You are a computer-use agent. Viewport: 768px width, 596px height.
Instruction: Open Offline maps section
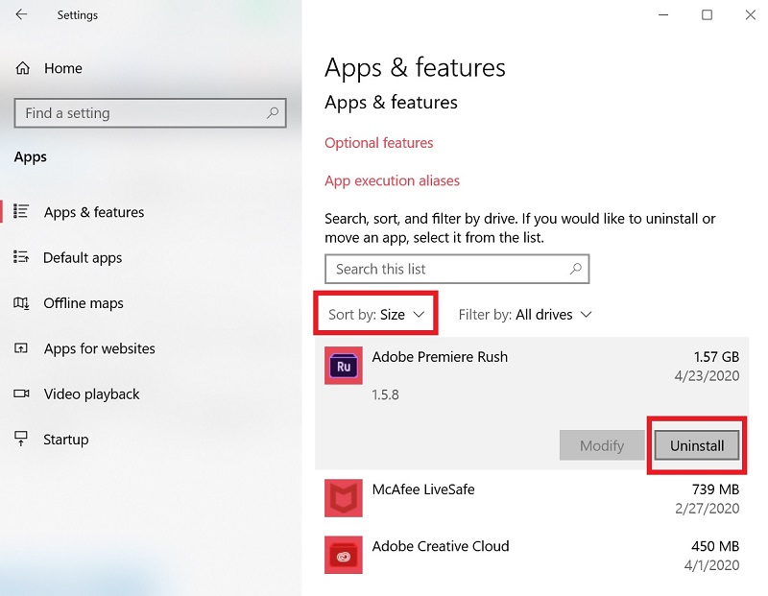(84, 303)
